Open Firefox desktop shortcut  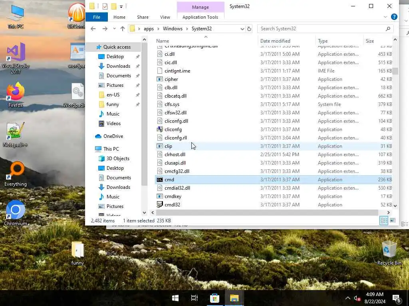click(x=16, y=95)
